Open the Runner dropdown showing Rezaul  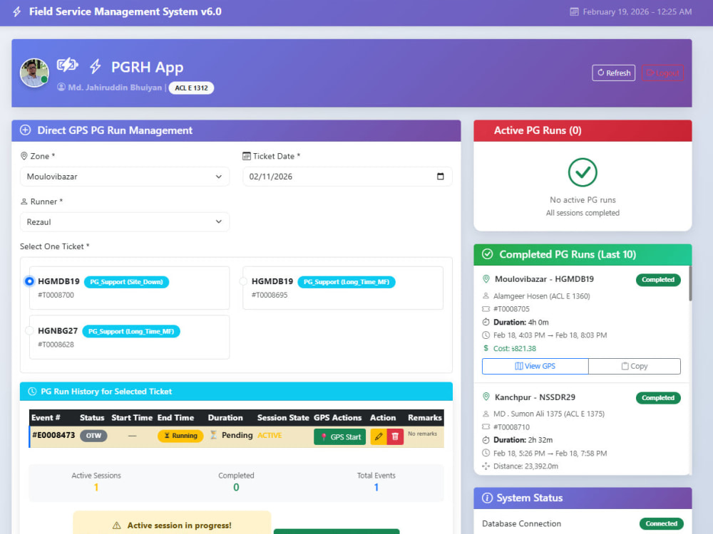[x=125, y=222]
